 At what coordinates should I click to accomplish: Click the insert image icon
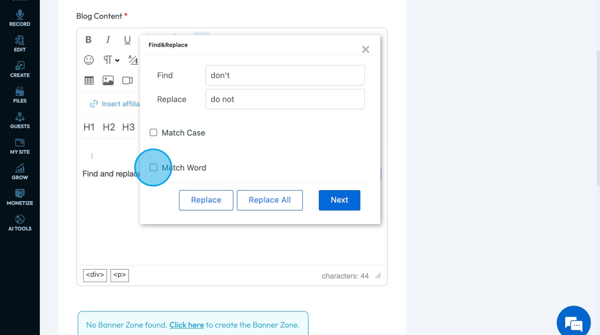(x=108, y=80)
